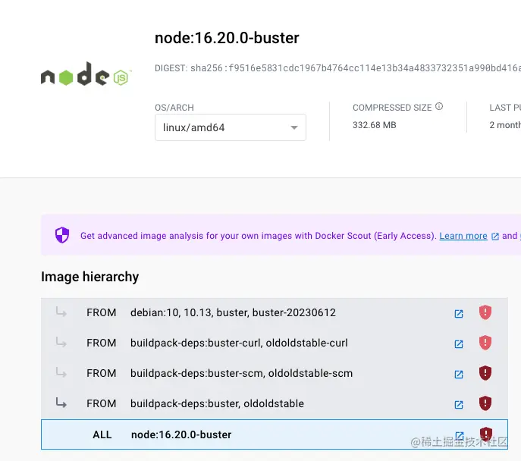Click the hierarchy arrow on buildpack-deps:buster, oldoldstable row

(x=61, y=403)
